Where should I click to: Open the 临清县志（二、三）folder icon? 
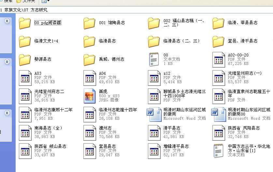coord(154,41)
